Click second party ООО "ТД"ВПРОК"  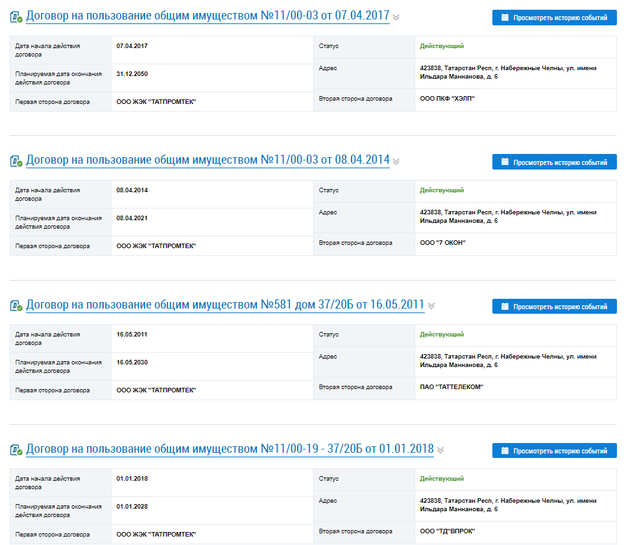(x=448, y=531)
